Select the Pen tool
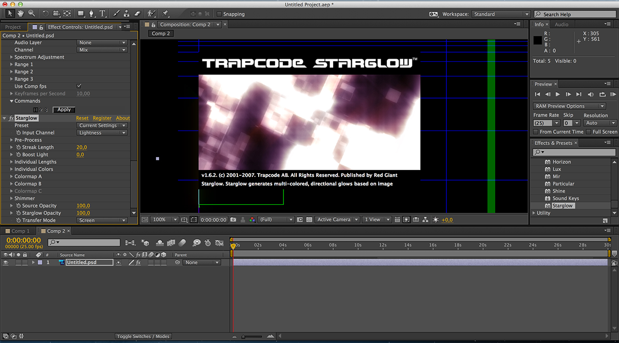The image size is (619, 343). [92, 14]
